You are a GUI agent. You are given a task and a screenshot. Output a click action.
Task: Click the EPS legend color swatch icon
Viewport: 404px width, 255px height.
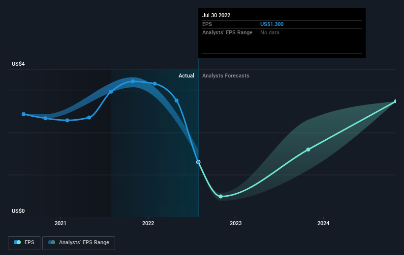17,242
